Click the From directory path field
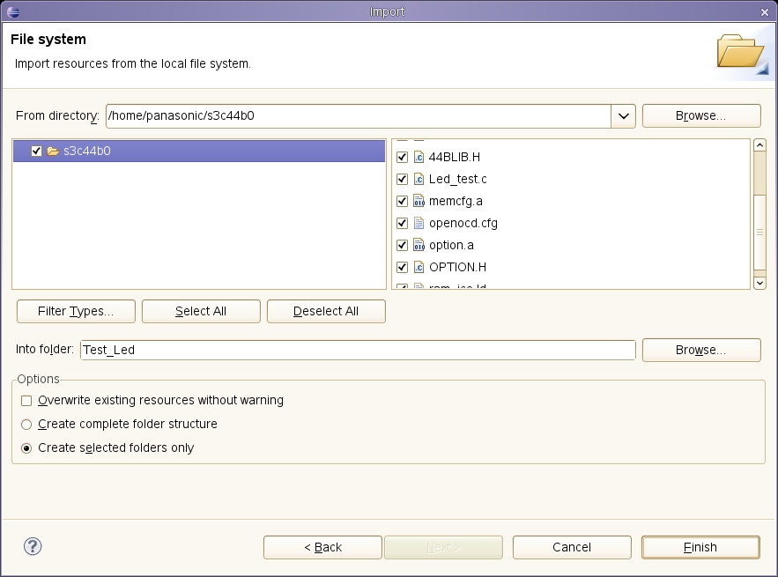 (359, 116)
